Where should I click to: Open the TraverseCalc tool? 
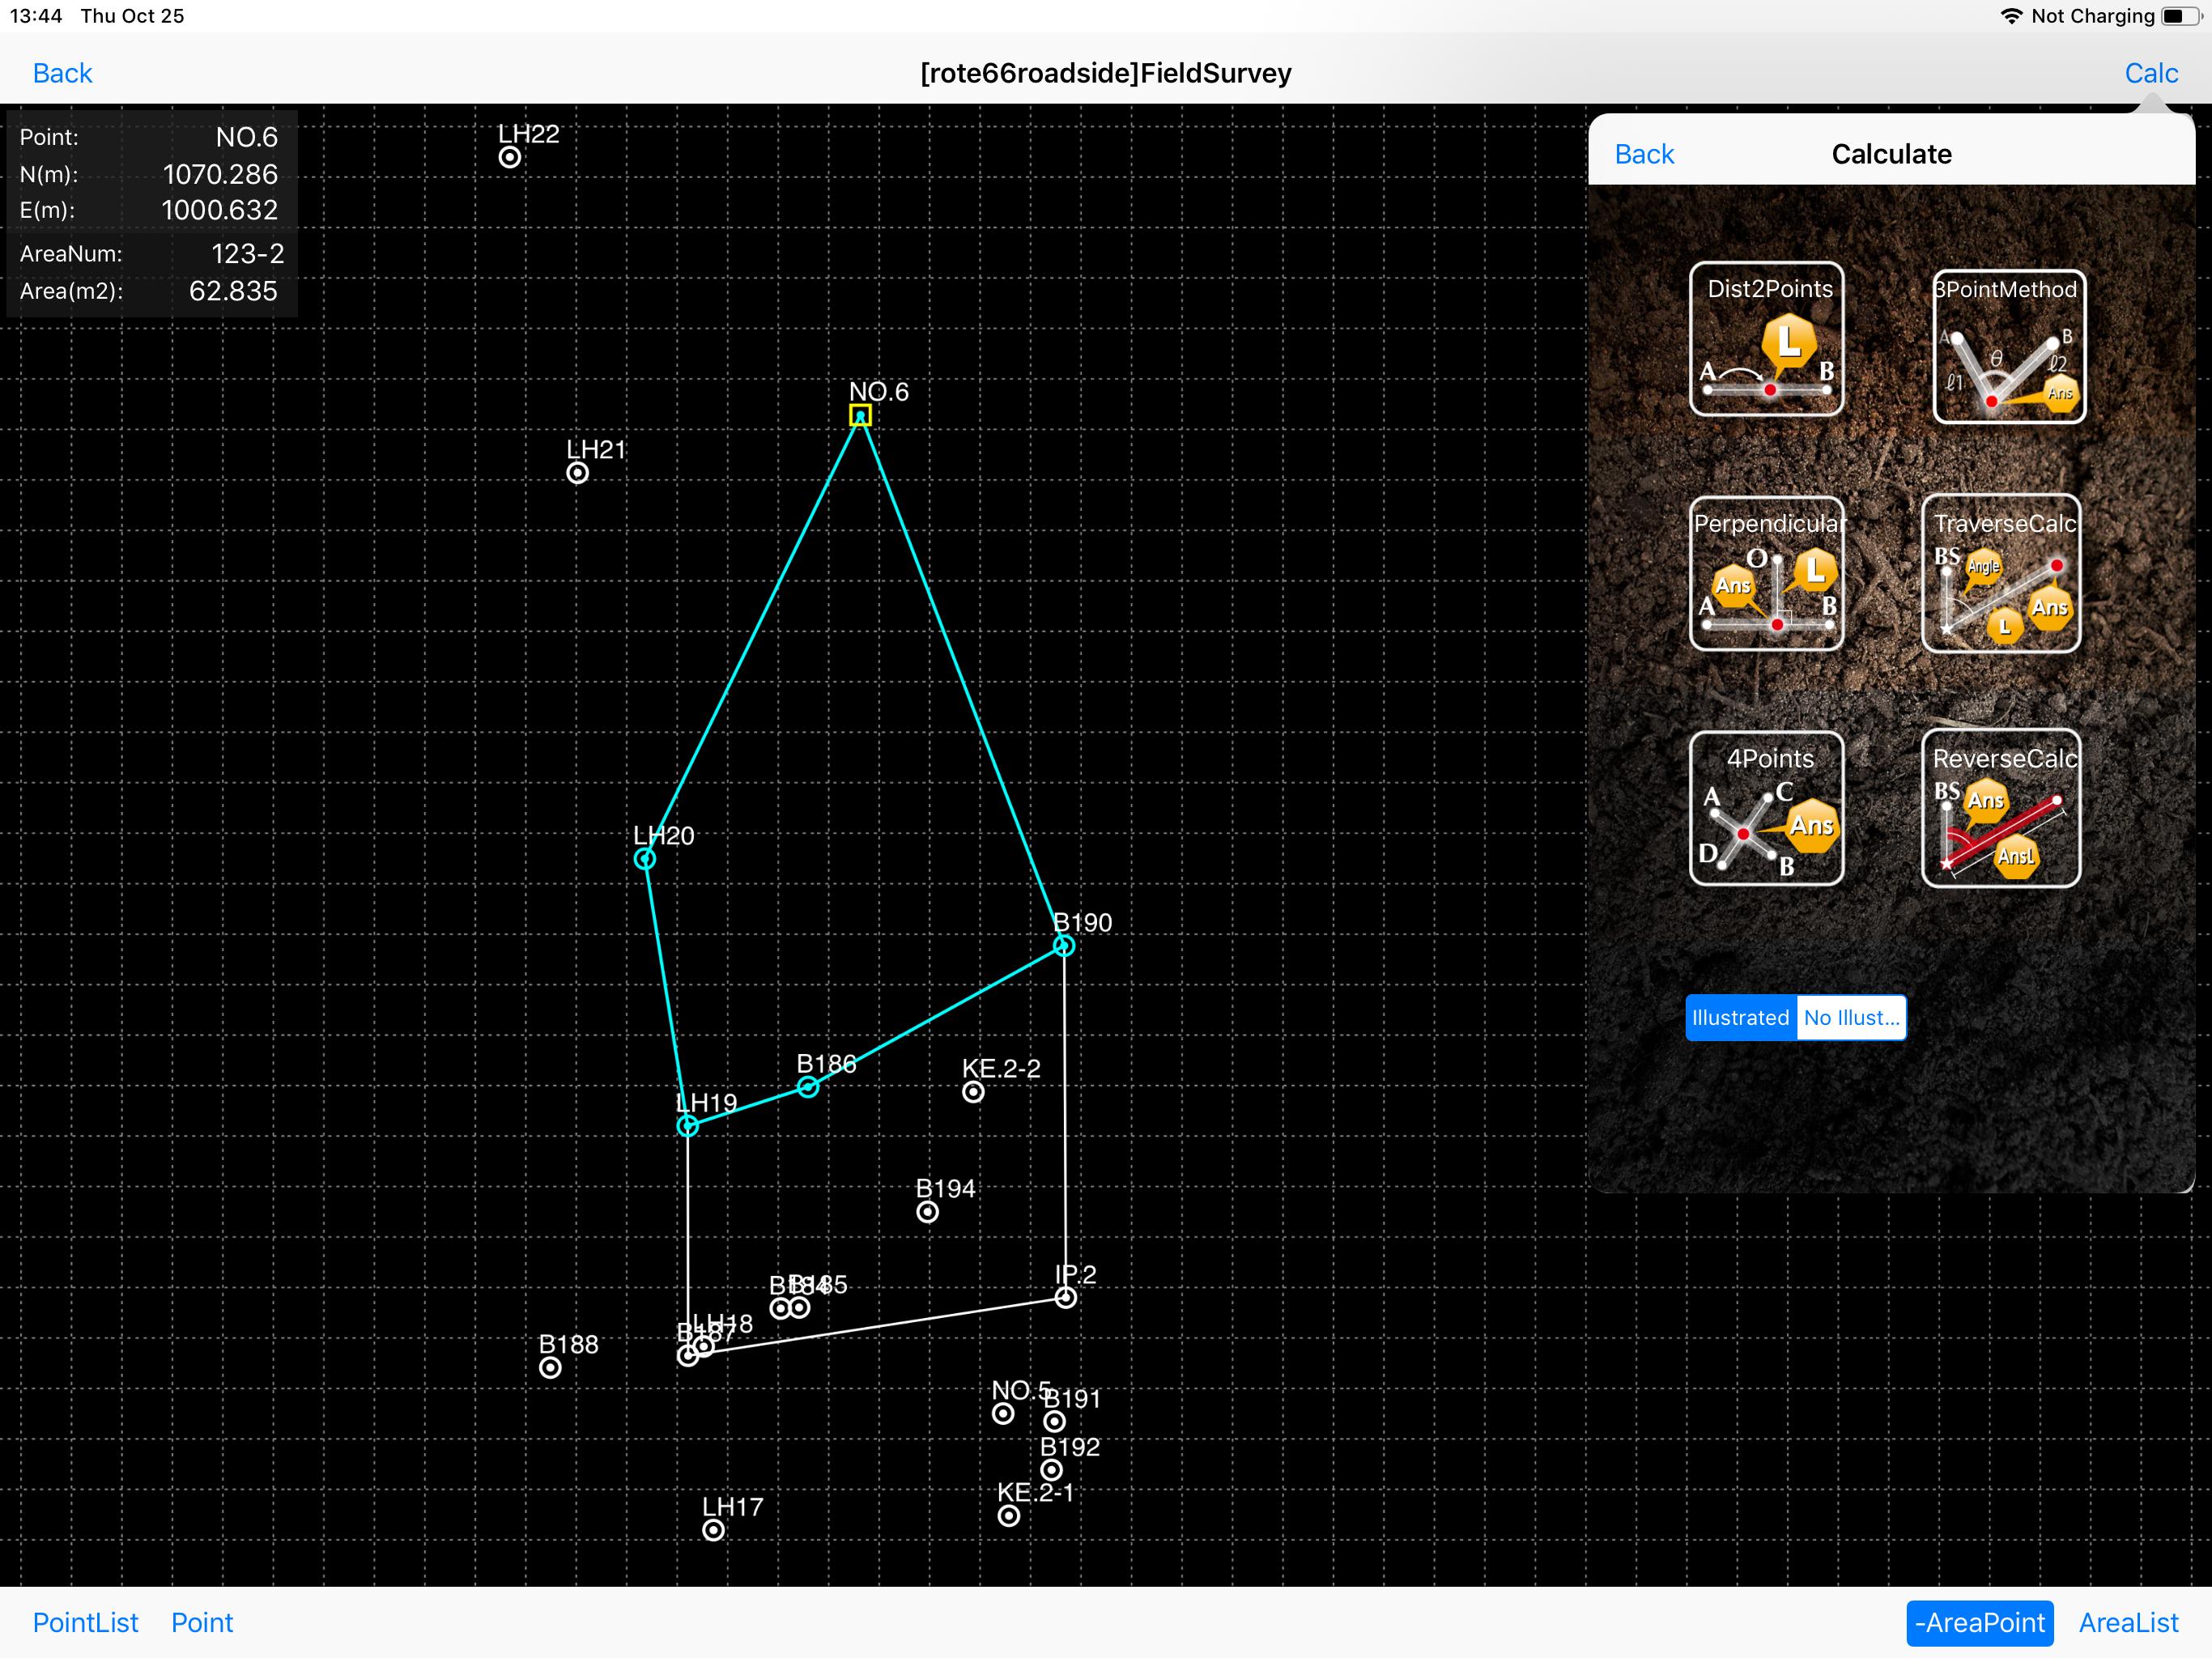coord(2001,573)
